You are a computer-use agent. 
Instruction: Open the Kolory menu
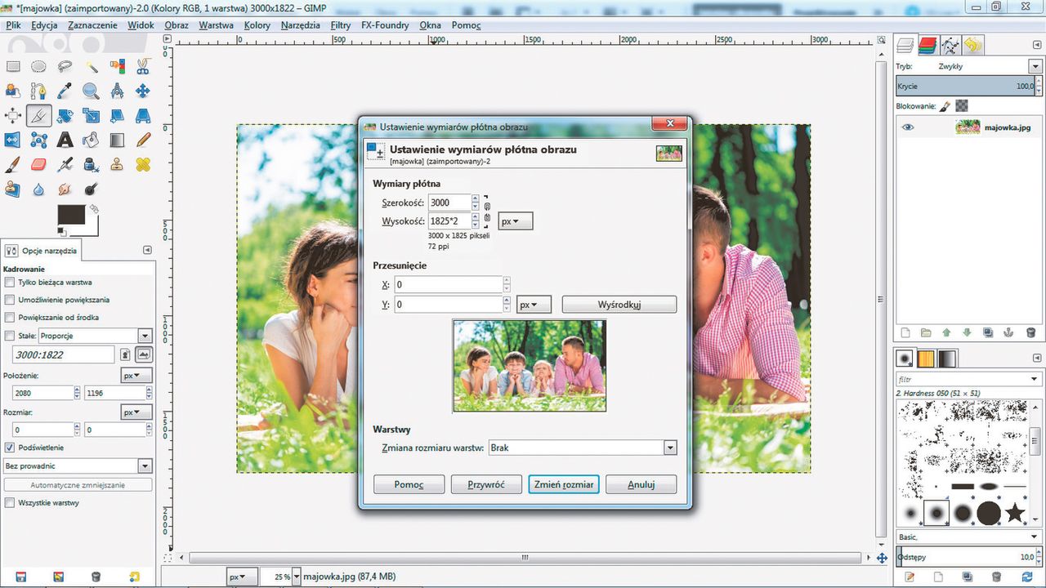coord(257,25)
